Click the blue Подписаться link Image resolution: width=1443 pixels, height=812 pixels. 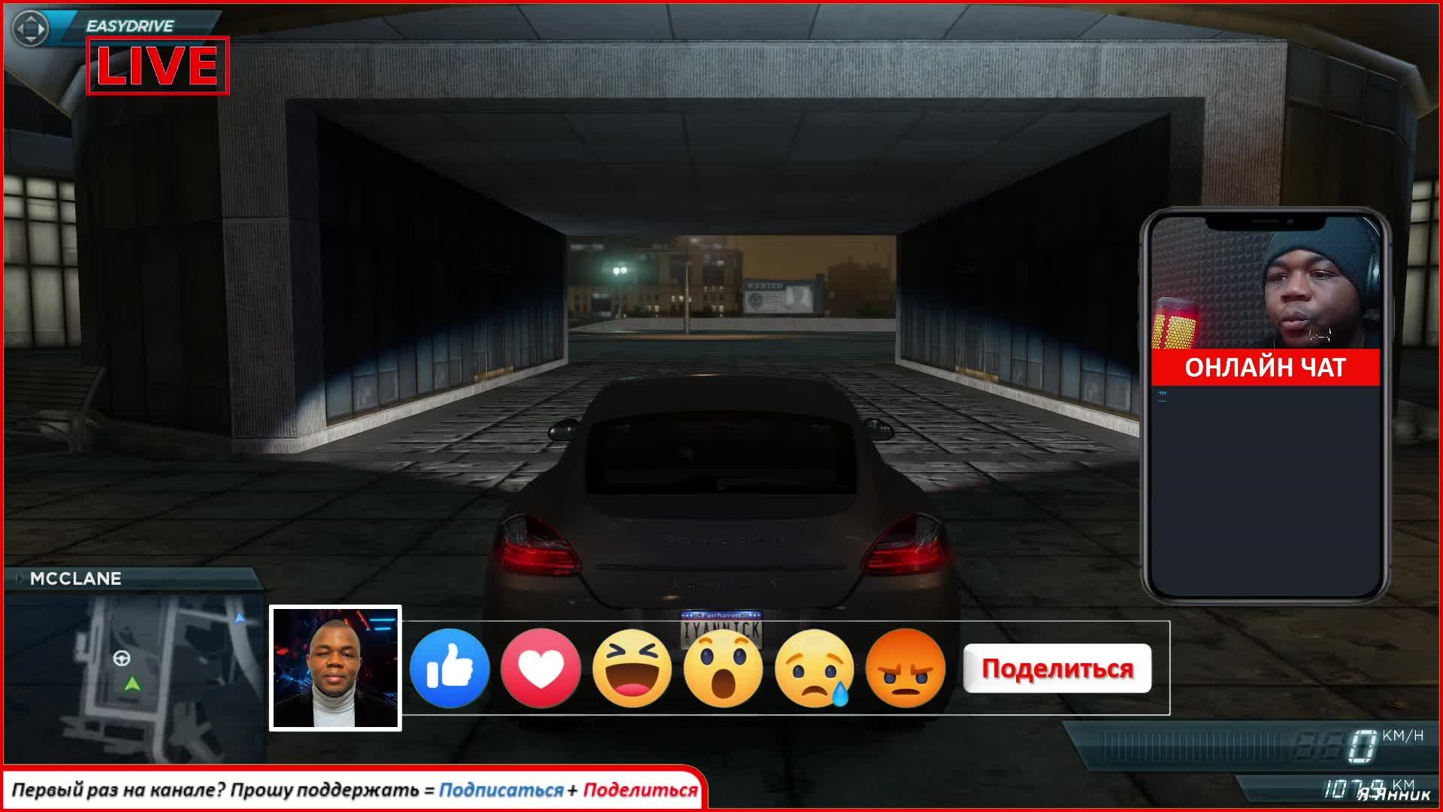click(501, 790)
